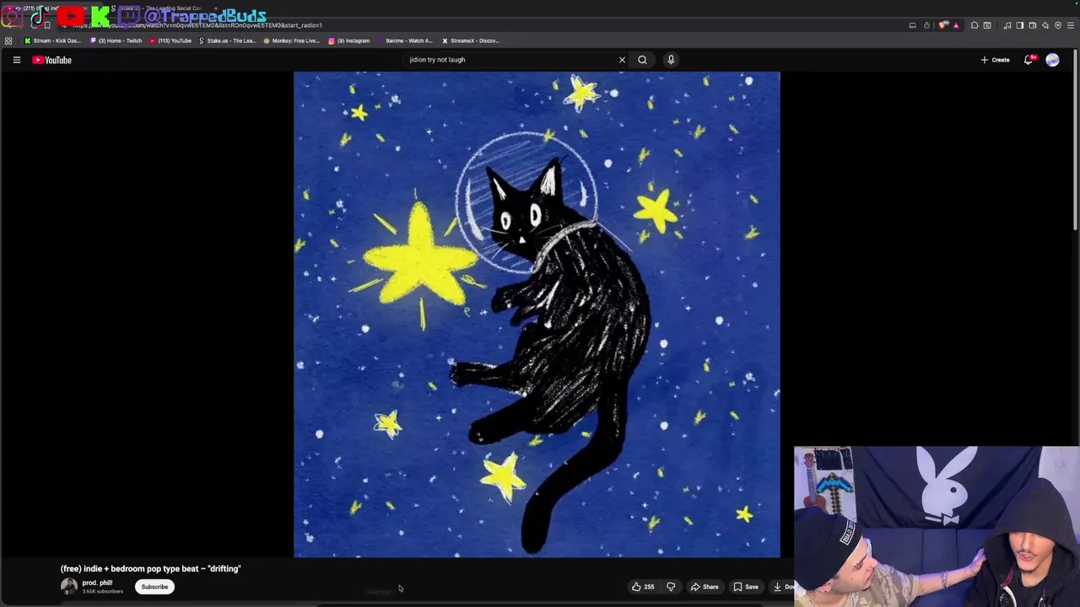Click the video title "drifting" text

(224, 569)
